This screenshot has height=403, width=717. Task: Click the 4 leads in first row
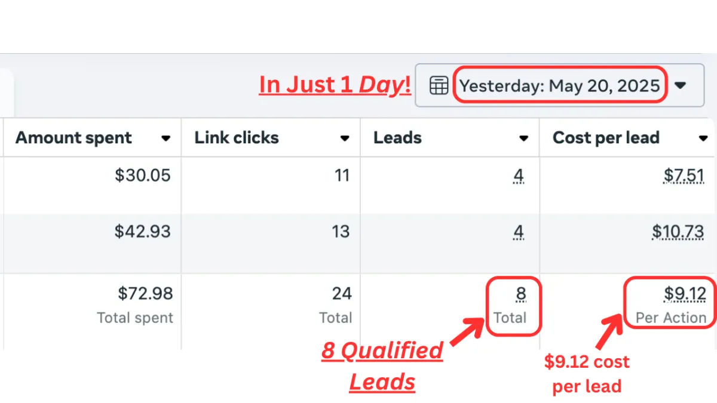pyautogui.click(x=519, y=176)
